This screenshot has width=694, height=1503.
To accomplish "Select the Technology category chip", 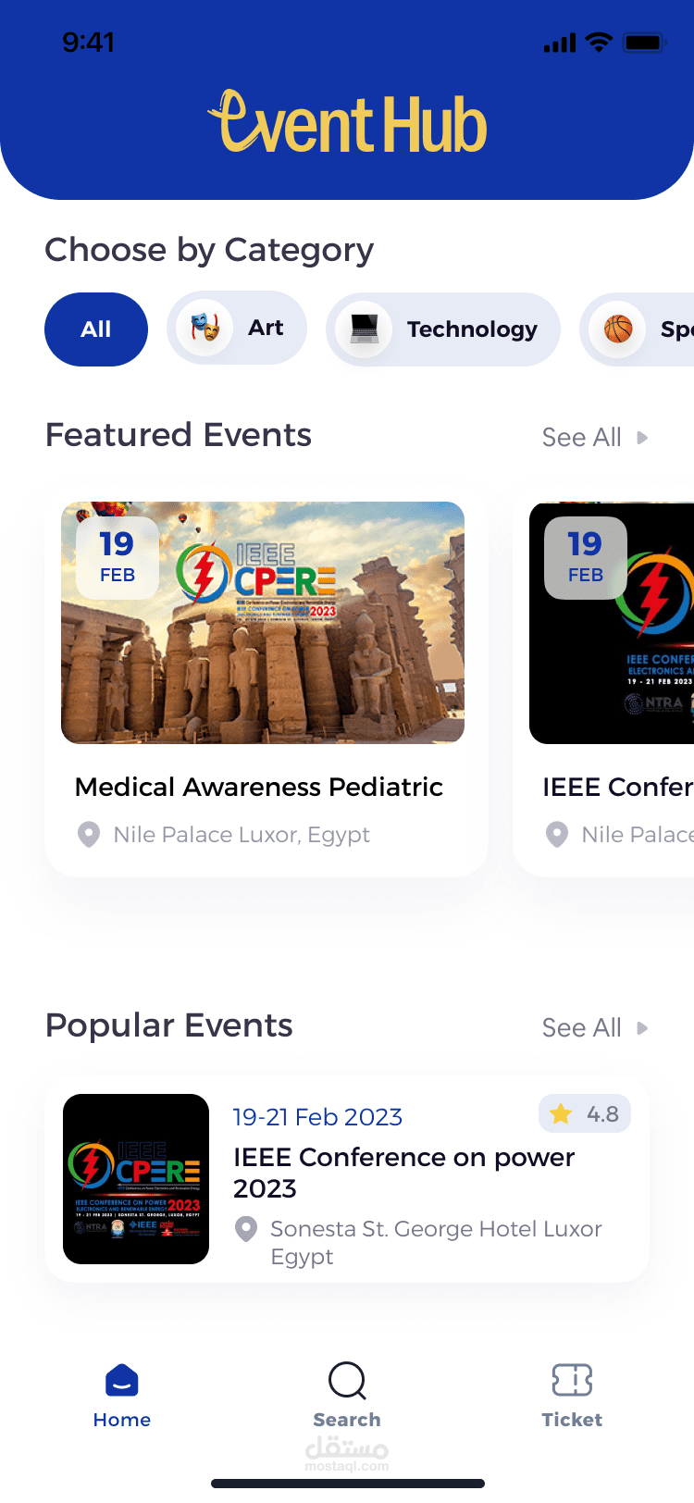I will [472, 329].
